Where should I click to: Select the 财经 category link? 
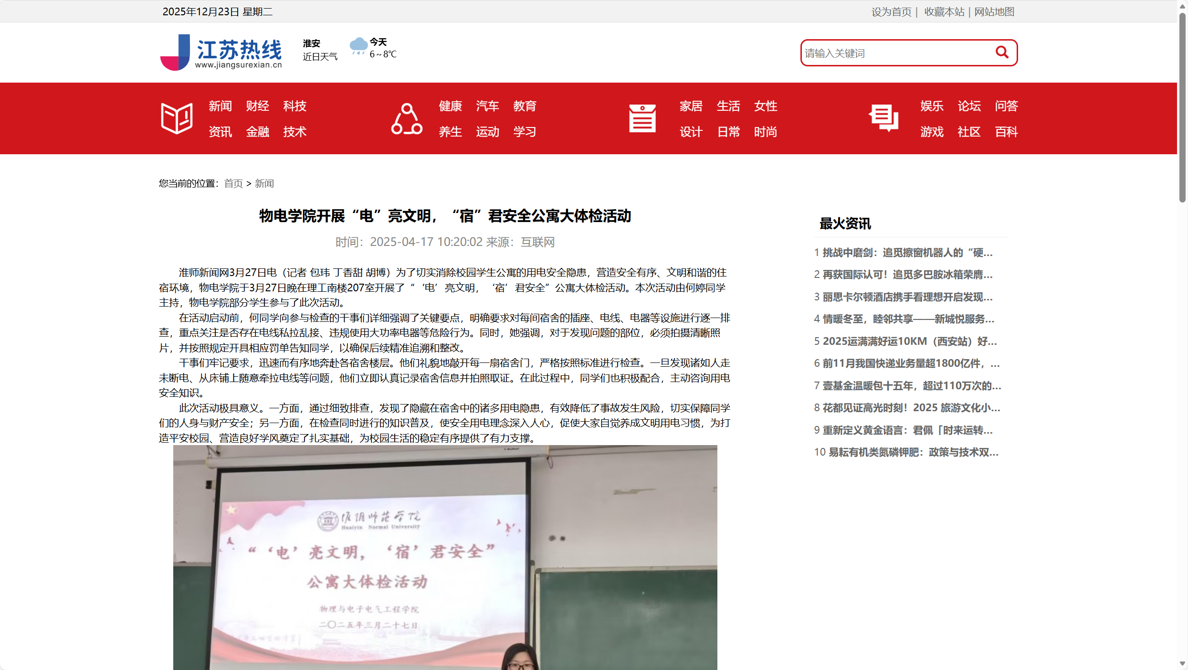pyautogui.click(x=257, y=106)
